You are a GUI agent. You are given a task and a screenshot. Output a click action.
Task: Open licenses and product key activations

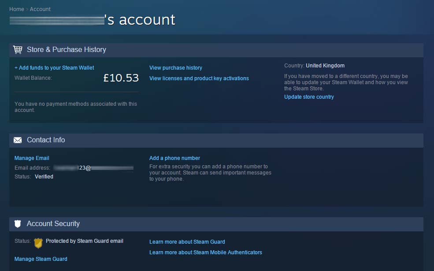[199, 78]
